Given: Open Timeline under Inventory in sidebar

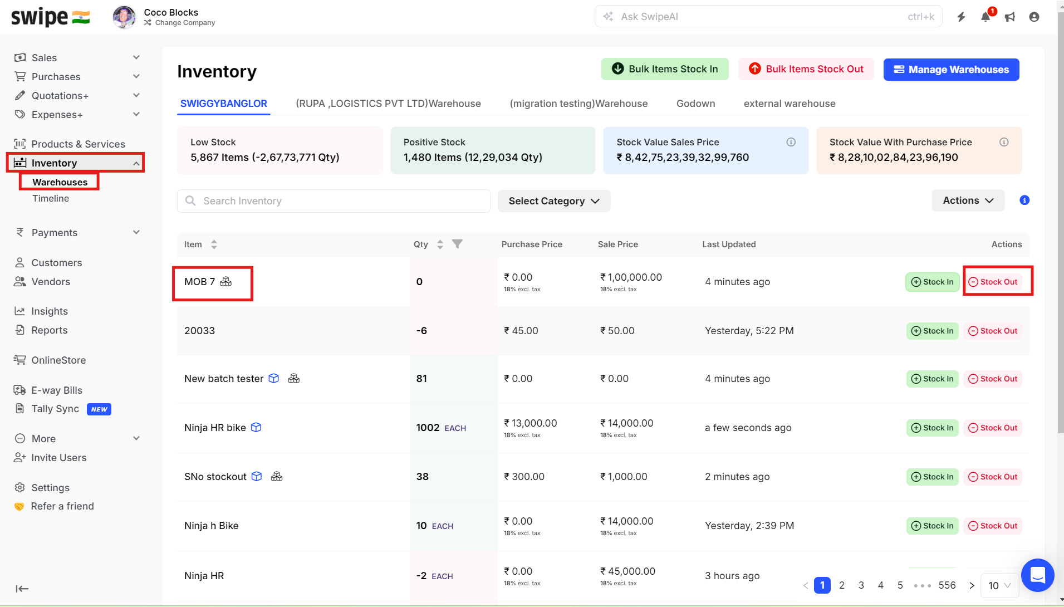Looking at the screenshot, I should pos(51,198).
